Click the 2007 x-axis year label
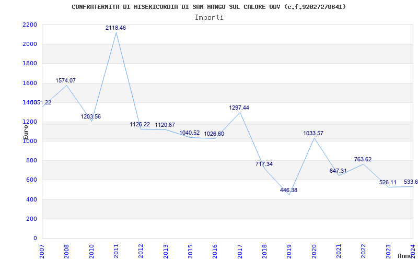 (x=42, y=252)
